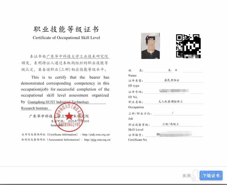
Task: Click the Certificate of Occupational Skill Level subtitle
Action: [x=66, y=38]
